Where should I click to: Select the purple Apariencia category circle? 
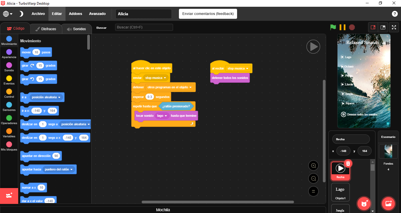click(9, 52)
